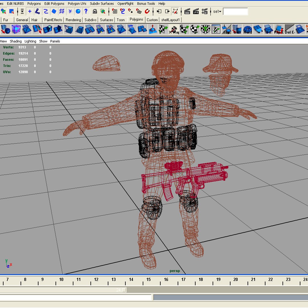
Task: Switch to the PaintEffects shelf tab
Action: (53, 20)
